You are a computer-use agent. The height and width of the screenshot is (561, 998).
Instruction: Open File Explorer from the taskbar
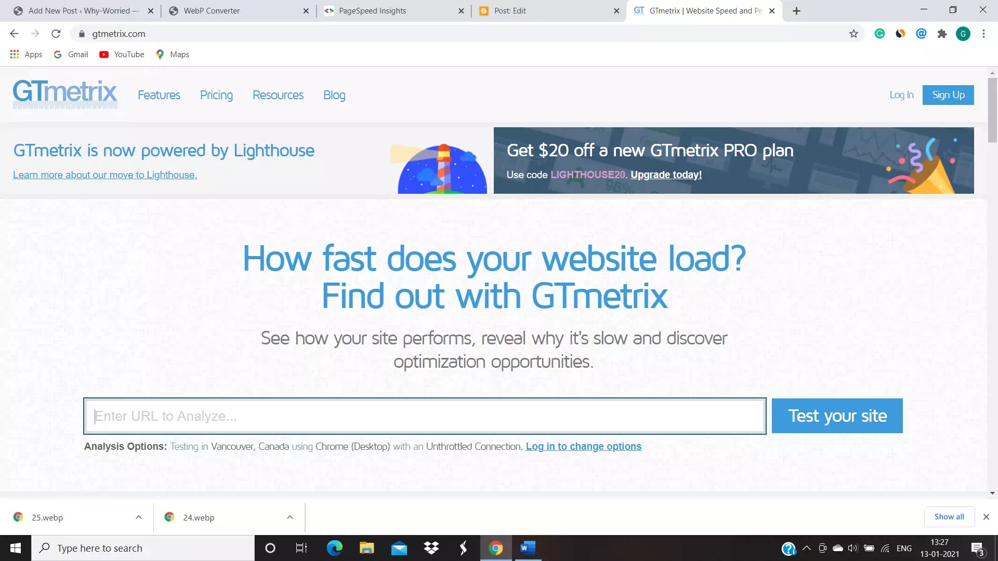point(366,548)
